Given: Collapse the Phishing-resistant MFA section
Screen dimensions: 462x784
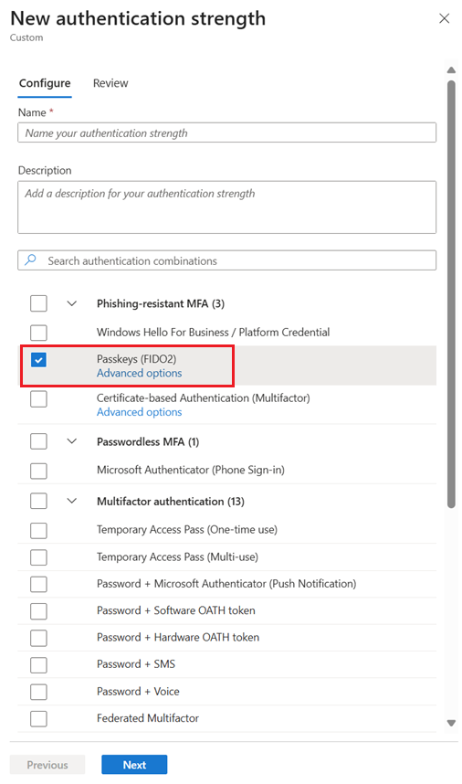Looking at the screenshot, I should (x=72, y=303).
